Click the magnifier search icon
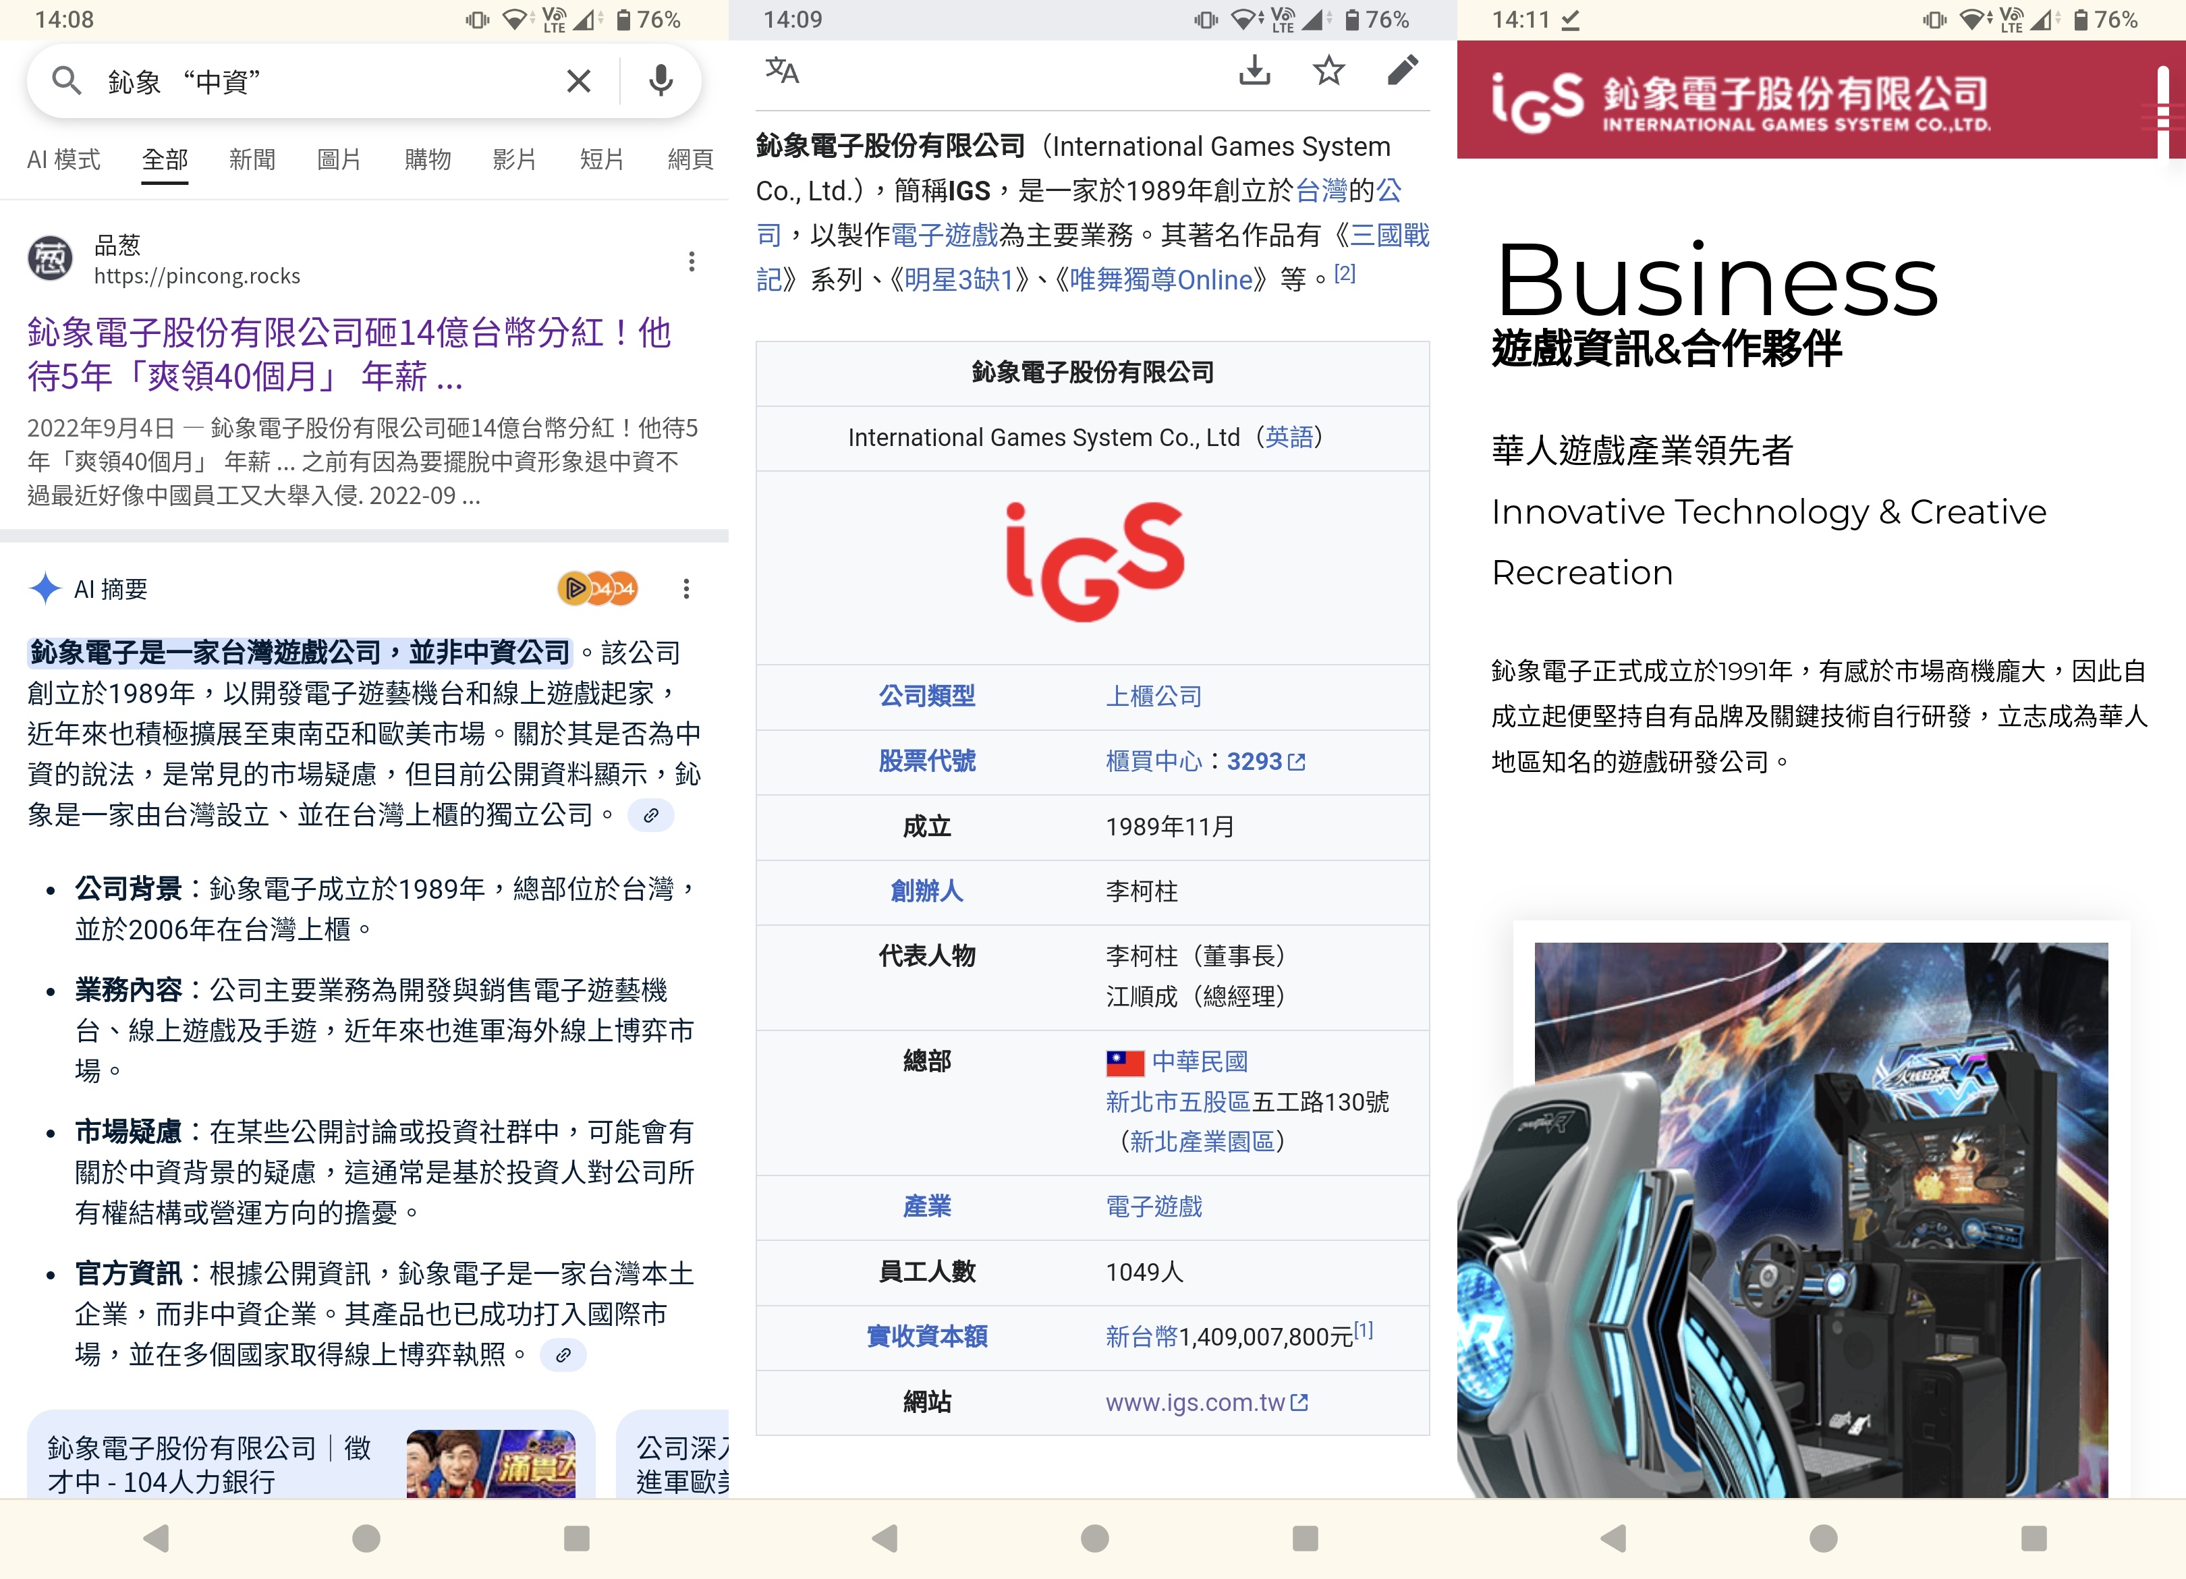Image resolution: width=2186 pixels, height=1579 pixels. 65,81
